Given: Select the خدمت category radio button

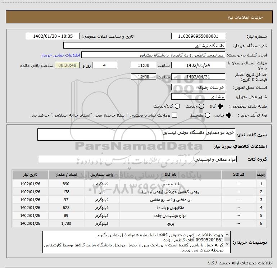Looking at the screenshot, I should (x=201, y=106).
